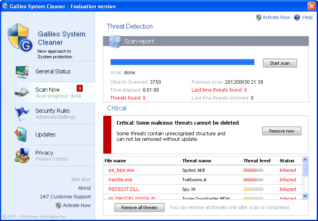Click "Previous scan: 2012/08/30 21:39" text
This screenshot has width=318, height=221.
[227, 82]
